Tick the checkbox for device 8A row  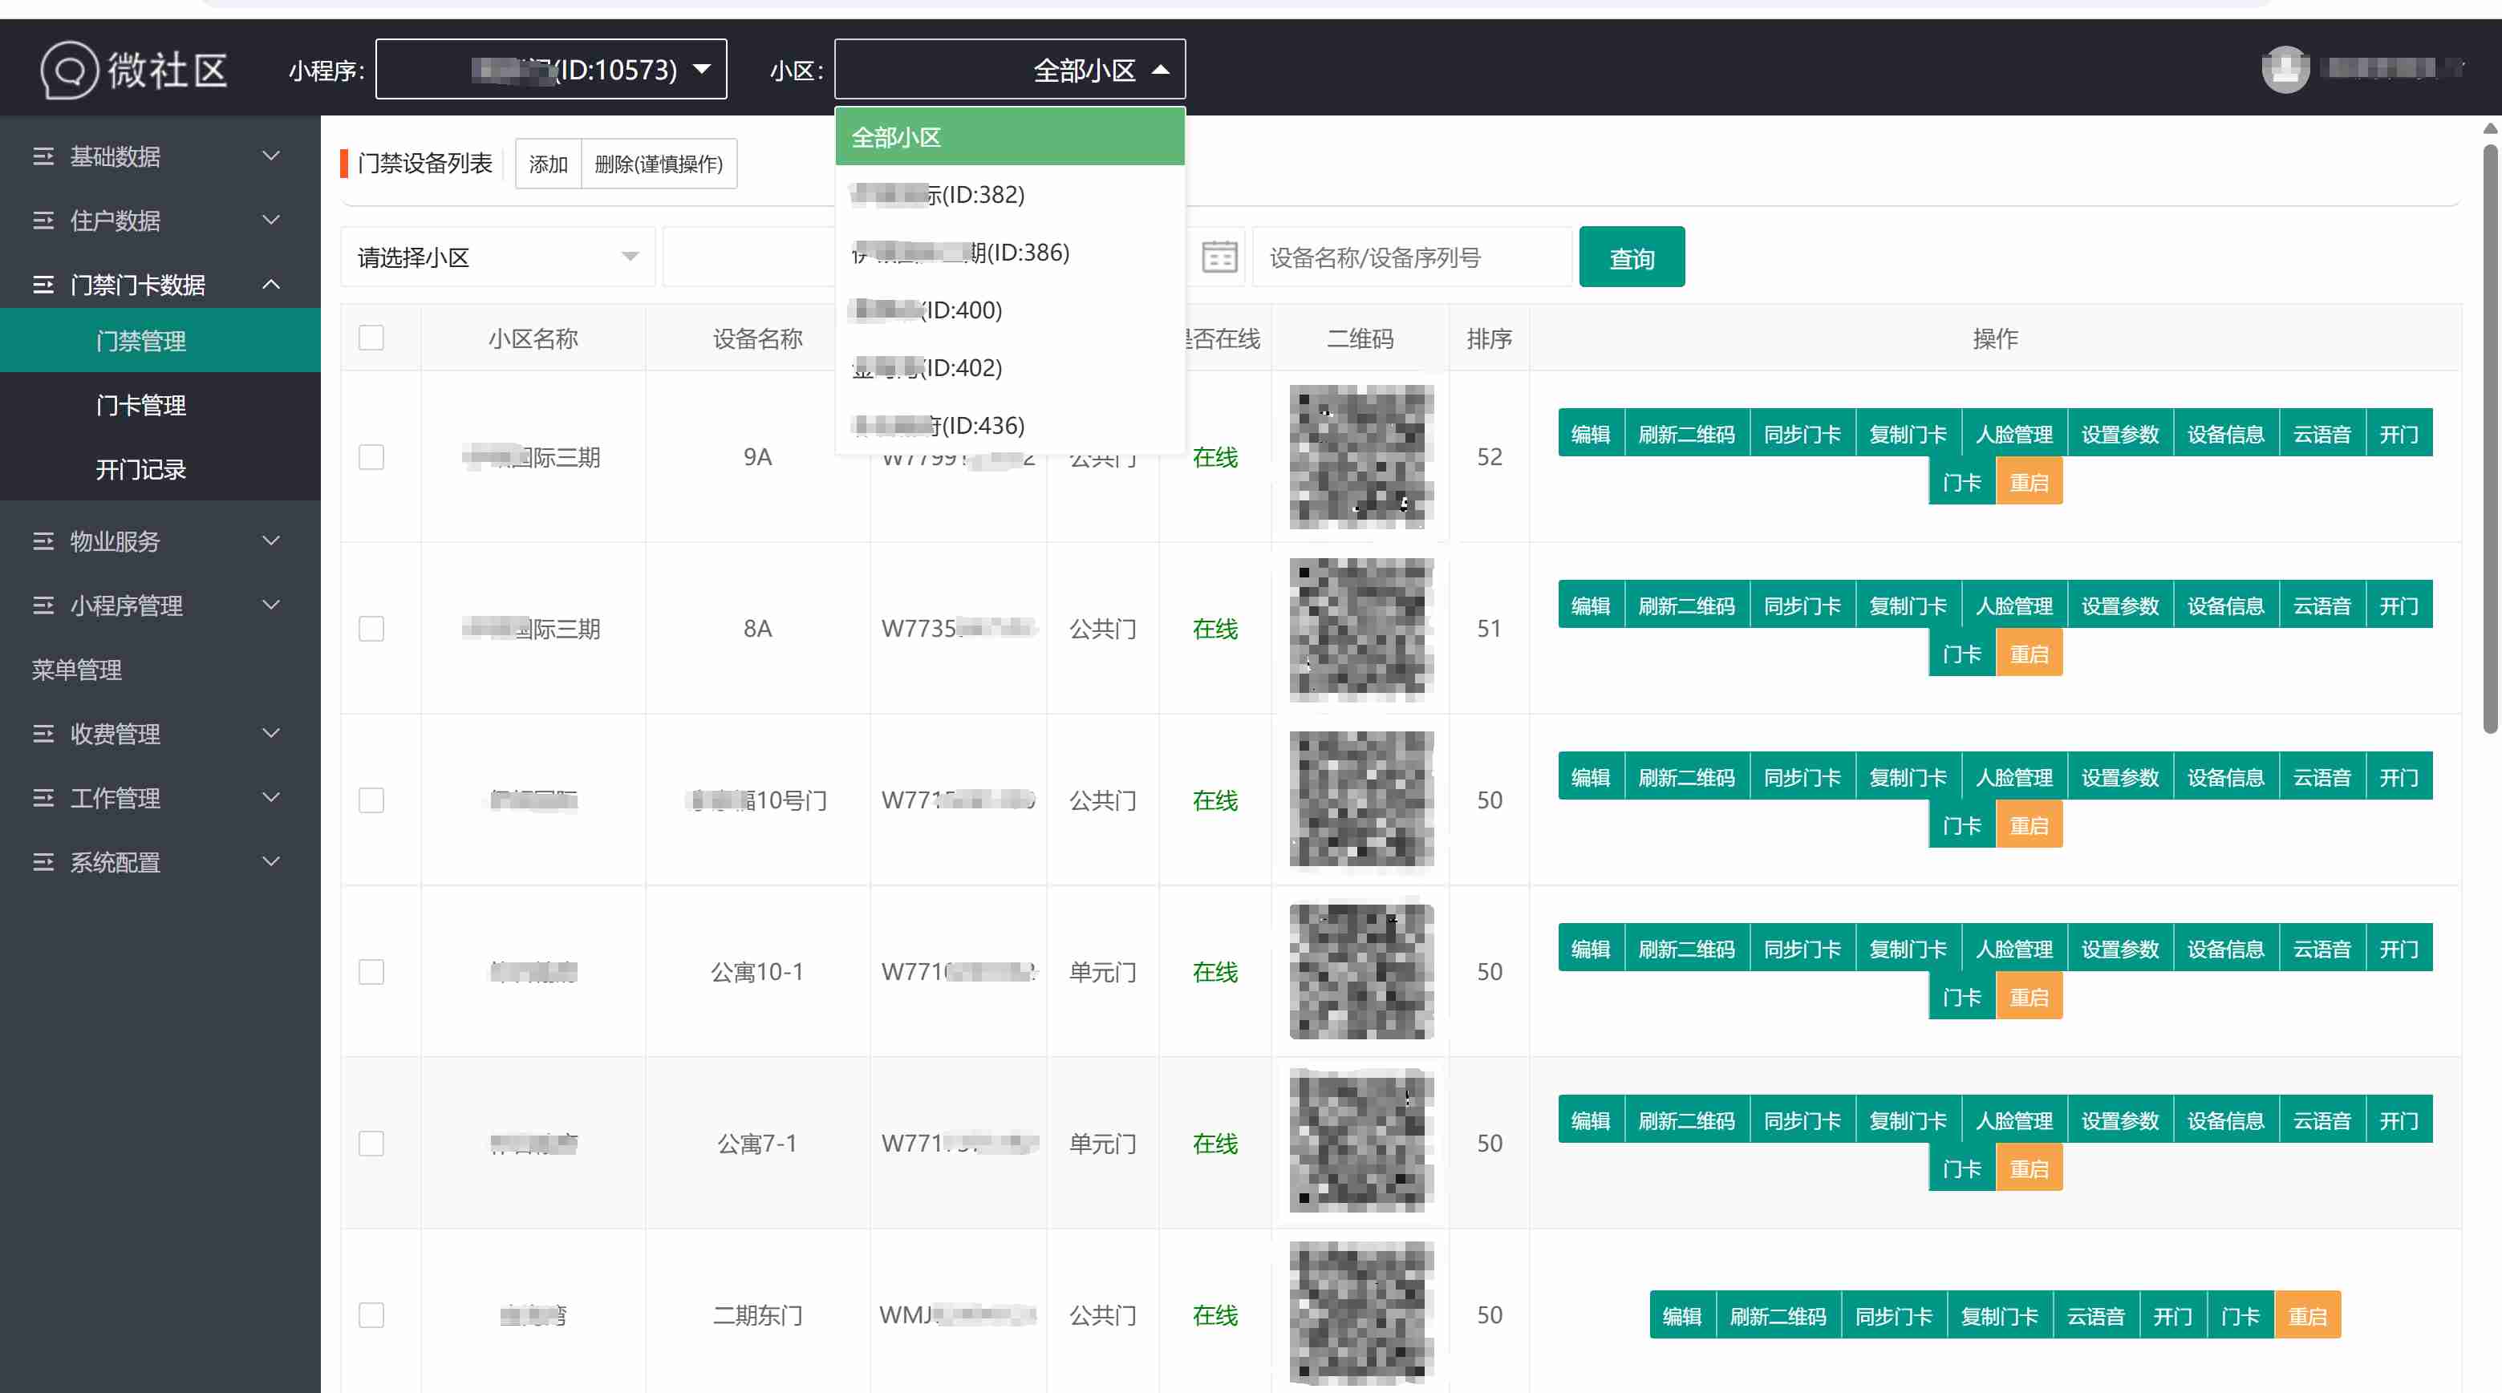371,629
